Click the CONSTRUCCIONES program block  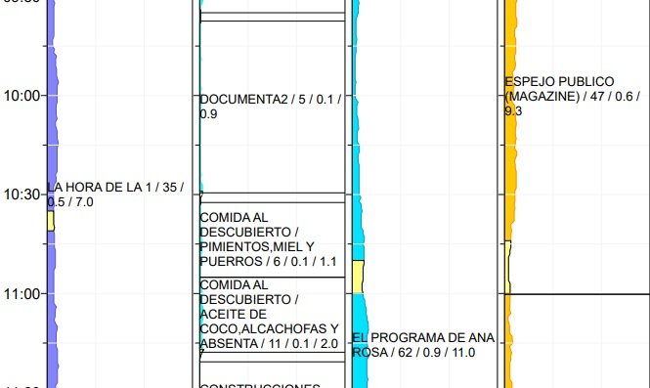pos(273,375)
